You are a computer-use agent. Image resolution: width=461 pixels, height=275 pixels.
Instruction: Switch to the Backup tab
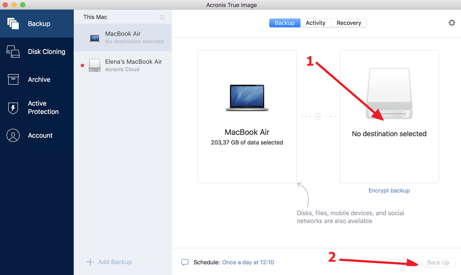(x=284, y=23)
